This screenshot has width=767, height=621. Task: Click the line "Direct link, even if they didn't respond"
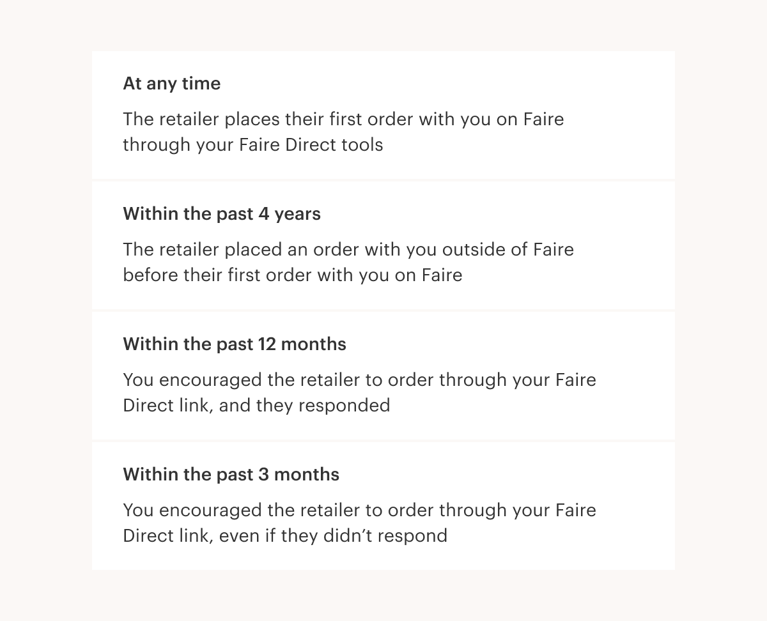284,536
